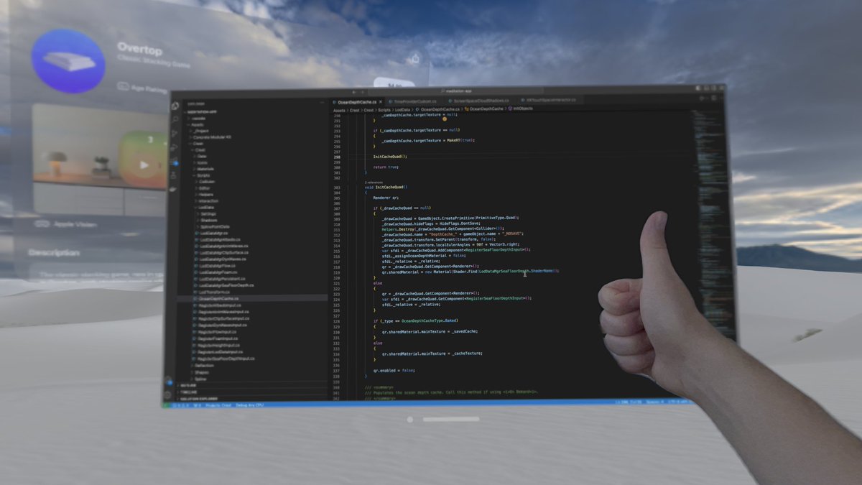Click the close dot beside the window bar
862x485 pixels.
tap(410, 419)
